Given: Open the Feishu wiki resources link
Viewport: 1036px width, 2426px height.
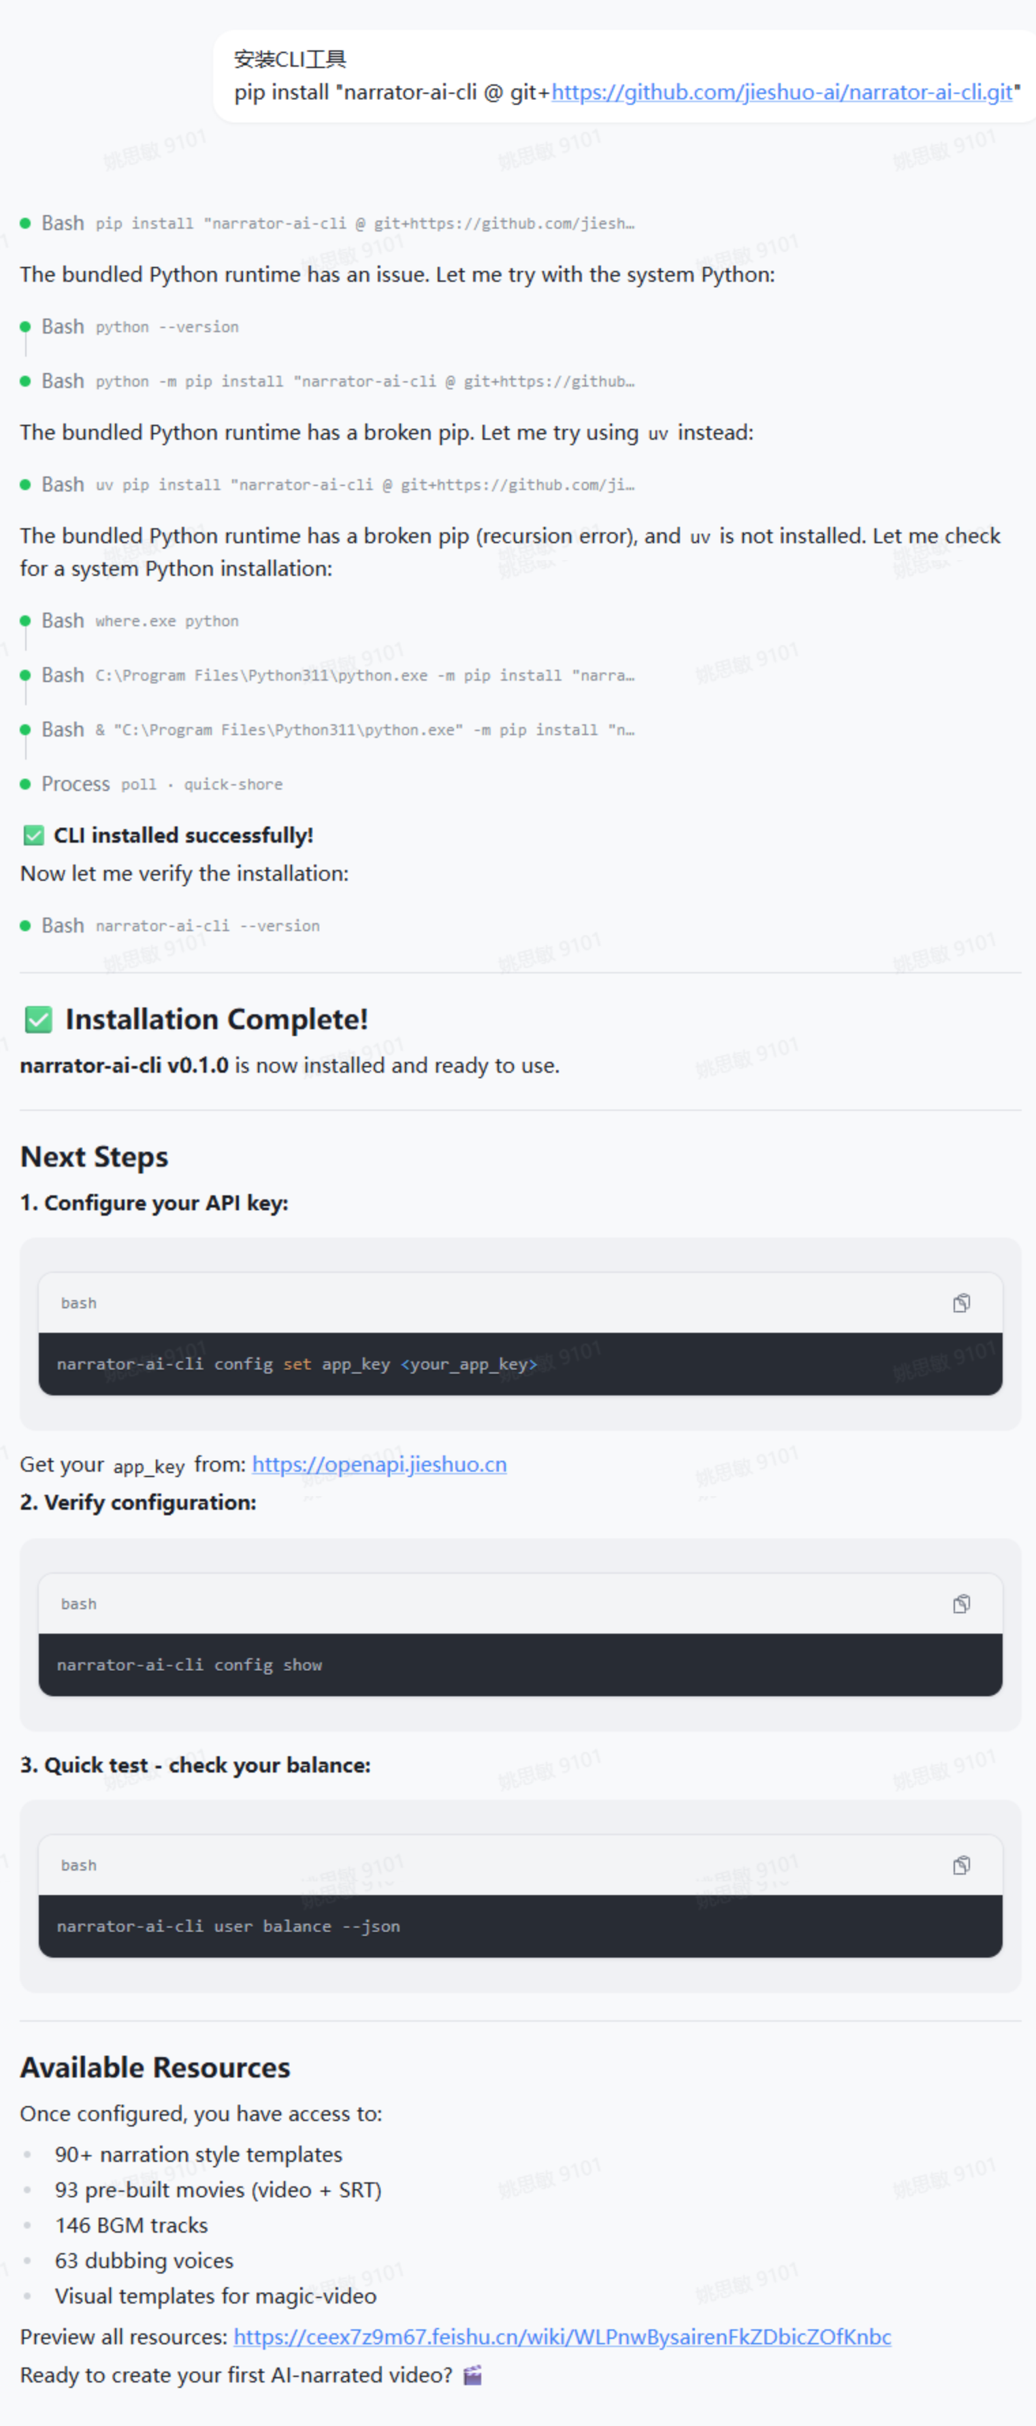Looking at the screenshot, I should tap(562, 2337).
